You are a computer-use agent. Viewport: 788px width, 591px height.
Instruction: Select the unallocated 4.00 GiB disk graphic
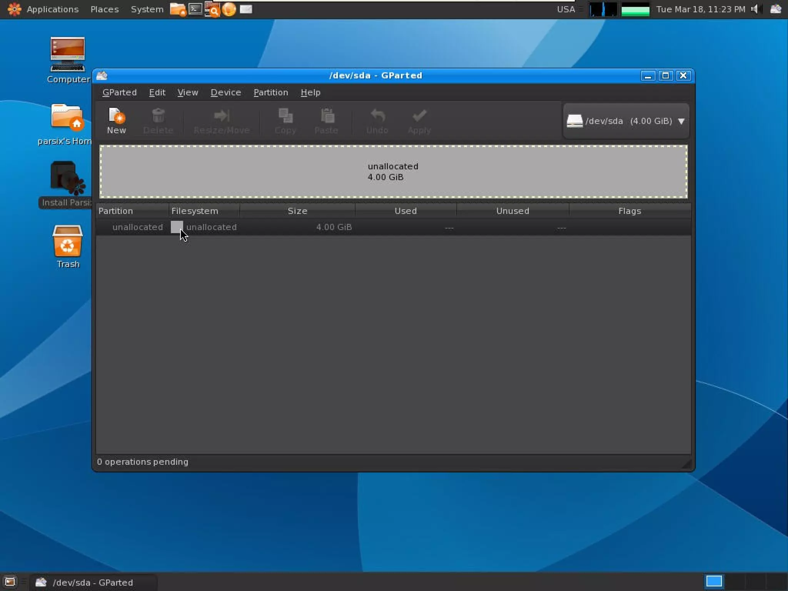(x=393, y=172)
